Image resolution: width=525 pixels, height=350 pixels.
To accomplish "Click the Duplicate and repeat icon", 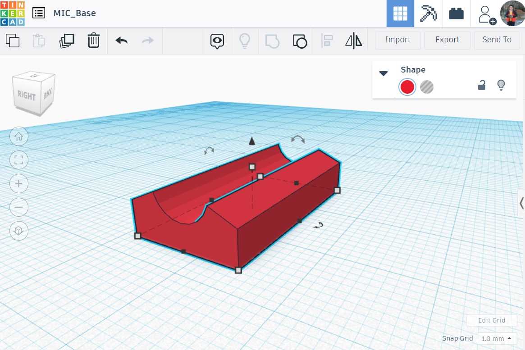I will [x=67, y=41].
